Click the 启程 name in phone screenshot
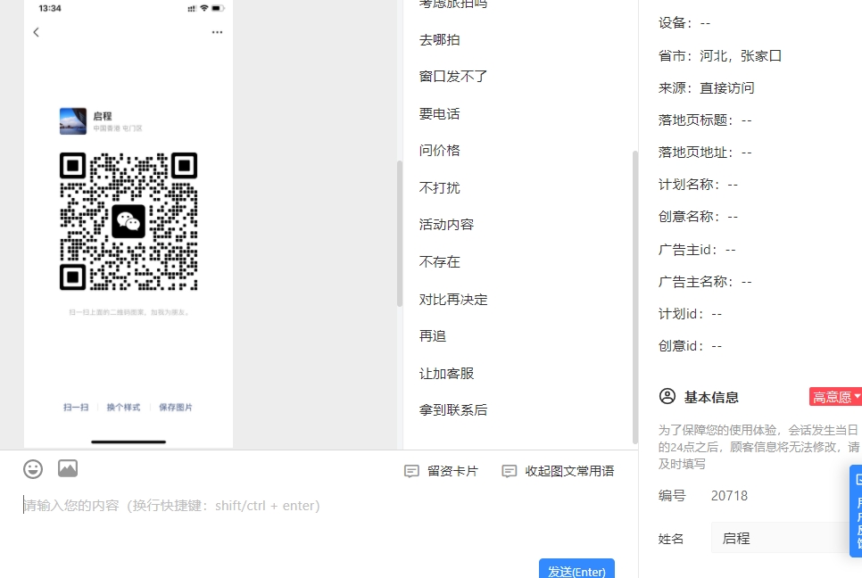The width and height of the screenshot is (862, 578). pos(103,116)
